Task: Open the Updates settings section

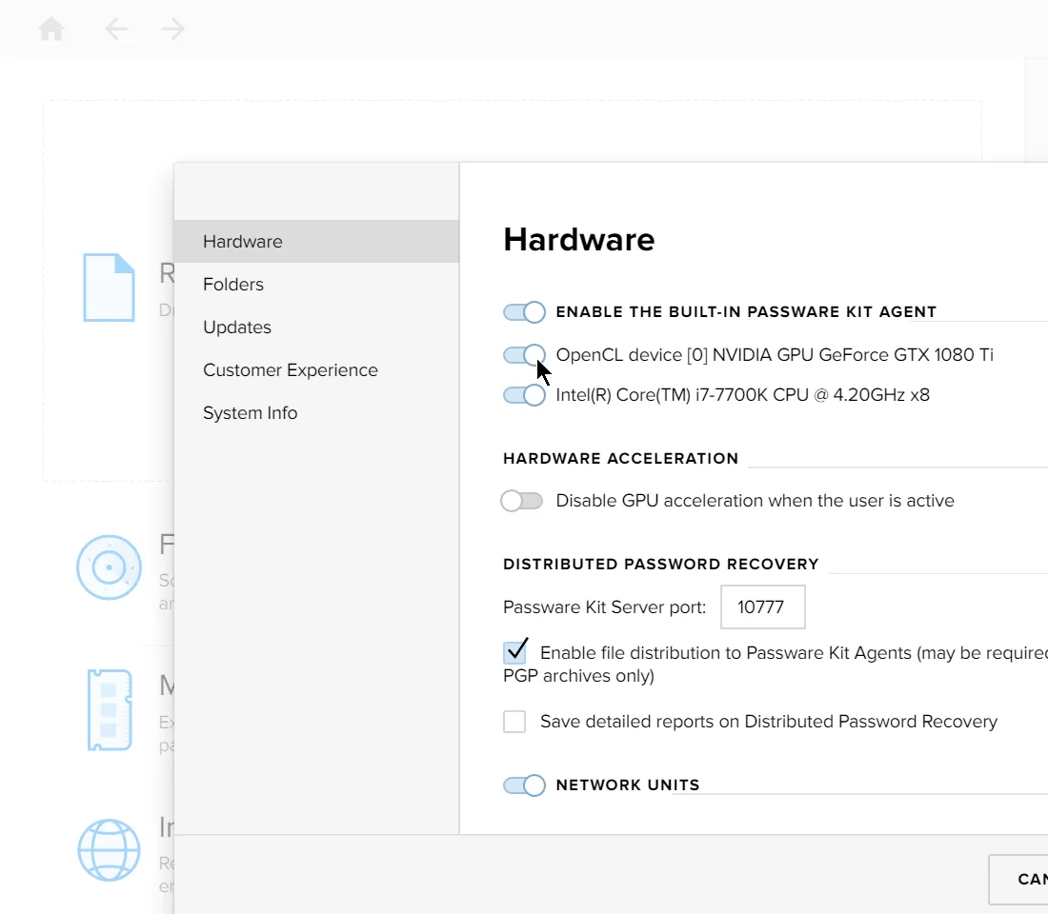Action: tap(316, 327)
